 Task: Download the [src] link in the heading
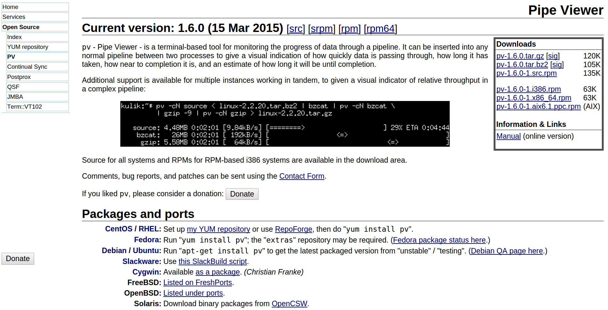pos(296,29)
